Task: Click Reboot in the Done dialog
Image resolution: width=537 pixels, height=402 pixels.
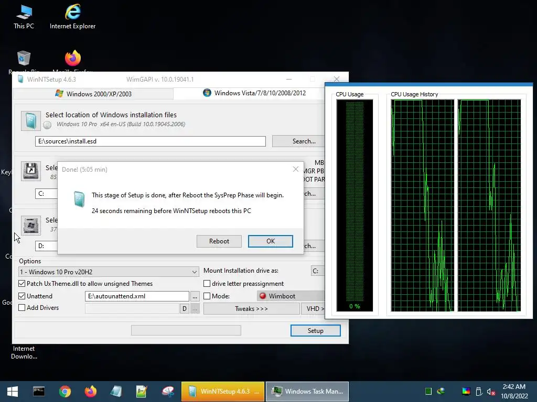Action: (x=219, y=241)
